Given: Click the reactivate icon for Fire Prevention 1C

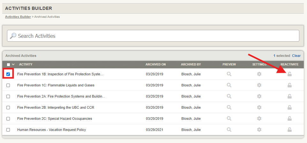Looking at the screenshot, I should (x=289, y=85).
